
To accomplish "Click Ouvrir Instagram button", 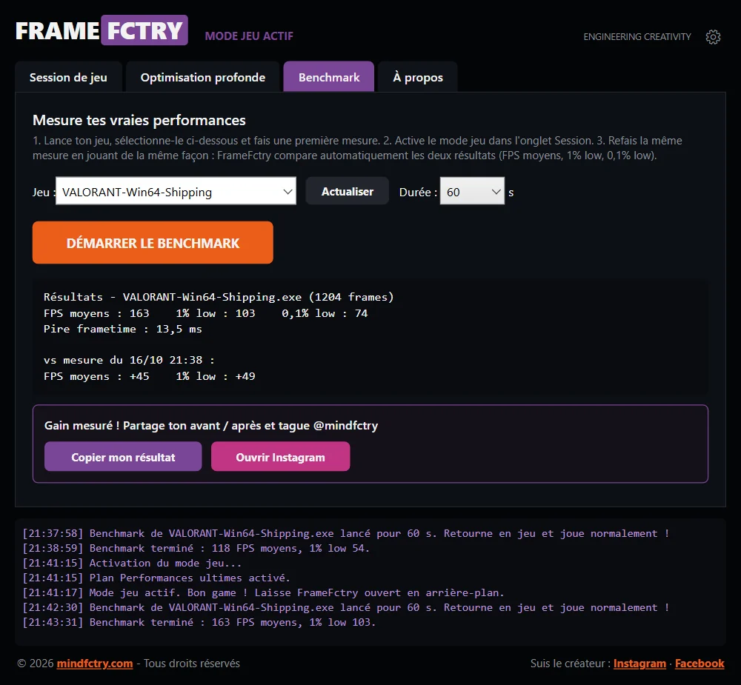I will 280,457.
